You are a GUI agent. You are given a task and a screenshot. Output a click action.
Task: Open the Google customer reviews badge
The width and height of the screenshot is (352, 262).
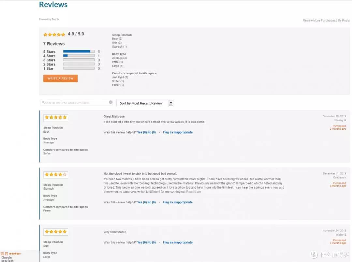point(11,256)
